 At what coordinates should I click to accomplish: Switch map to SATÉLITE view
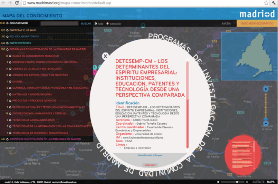(x=258, y=182)
